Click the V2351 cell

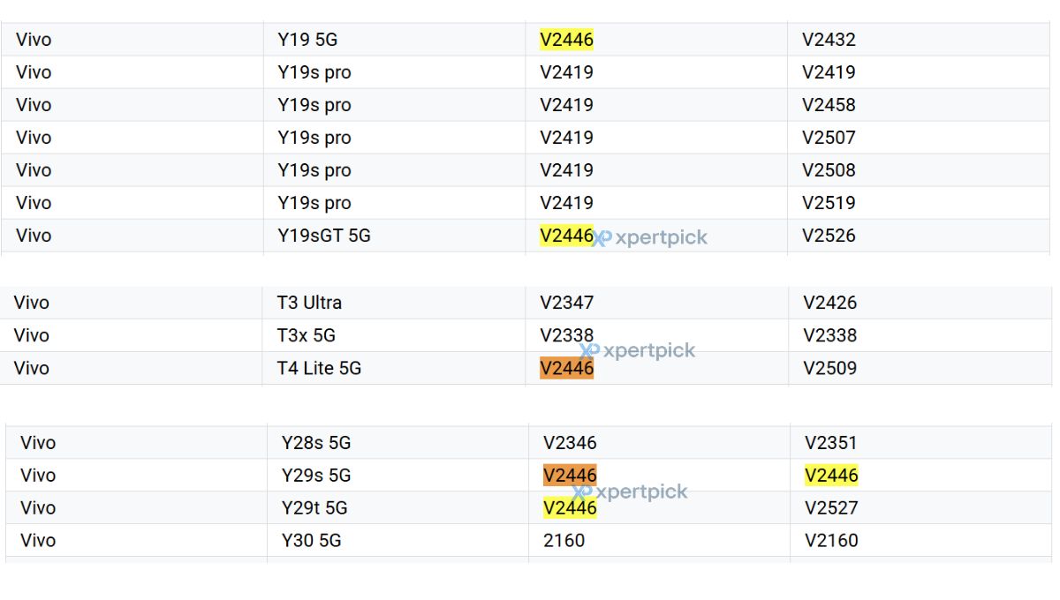pyautogui.click(x=831, y=443)
